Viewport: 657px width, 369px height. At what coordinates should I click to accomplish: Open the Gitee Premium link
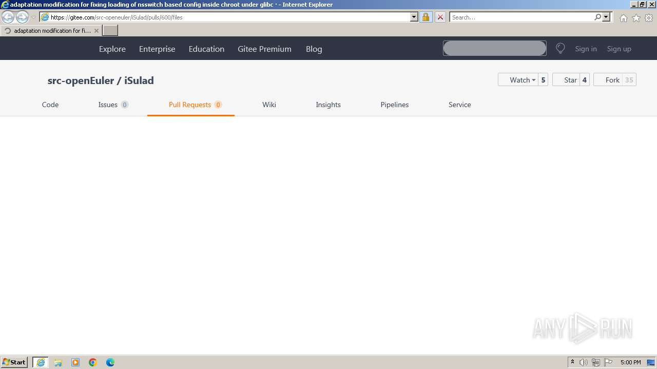pyautogui.click(x=264, y=49)
